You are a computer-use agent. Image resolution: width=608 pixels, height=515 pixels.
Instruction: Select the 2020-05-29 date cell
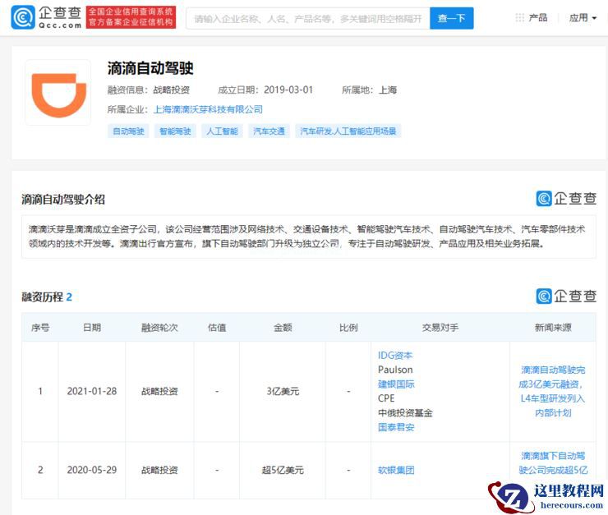pos(92,470)
